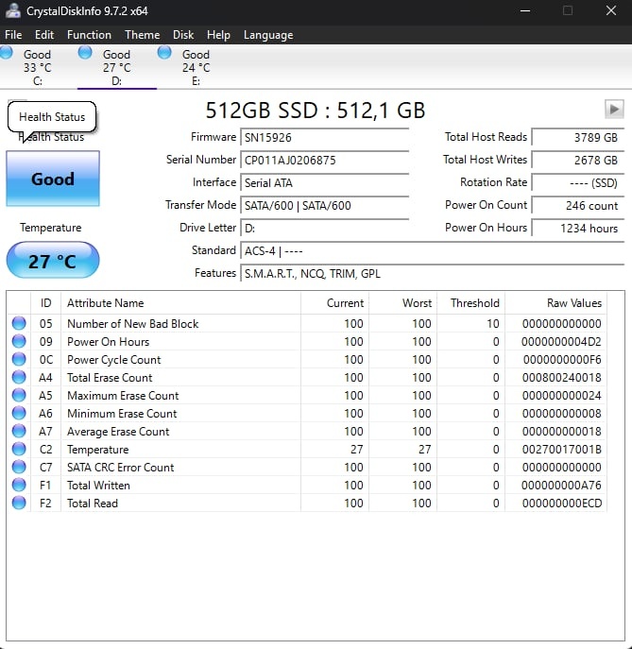The height and width of the screenshot is (649, 632).
Task: Select the C: drive tab
Action: coord(37,67)
